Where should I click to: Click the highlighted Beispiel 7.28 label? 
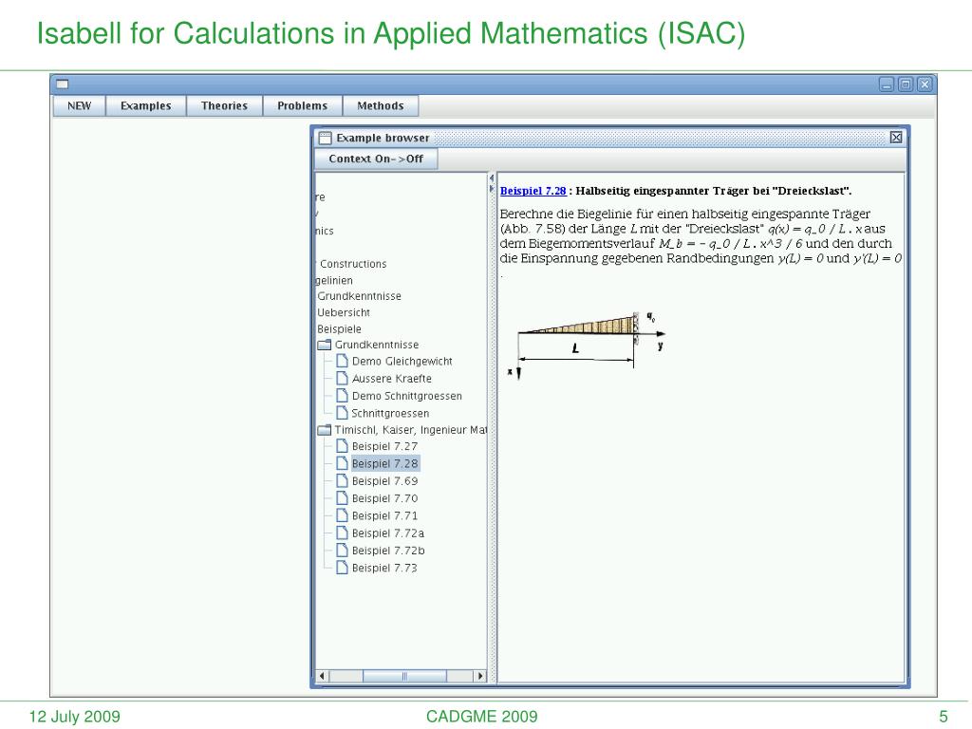[385, 463]
